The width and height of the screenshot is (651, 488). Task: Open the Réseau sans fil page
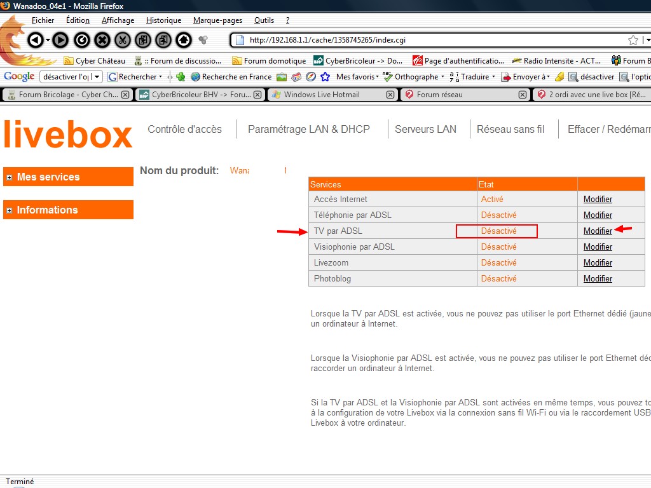coord(511,129)
